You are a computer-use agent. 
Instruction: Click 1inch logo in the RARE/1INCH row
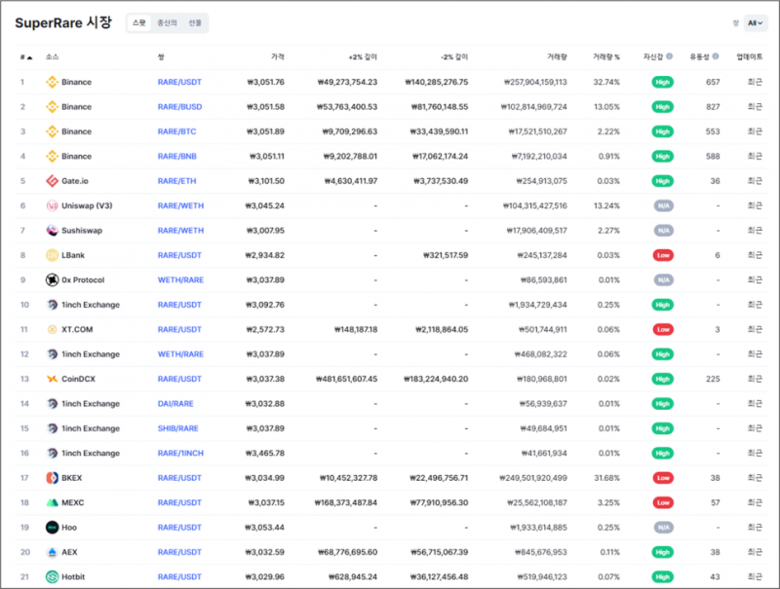pyautogui.click(x=52, y=453)
